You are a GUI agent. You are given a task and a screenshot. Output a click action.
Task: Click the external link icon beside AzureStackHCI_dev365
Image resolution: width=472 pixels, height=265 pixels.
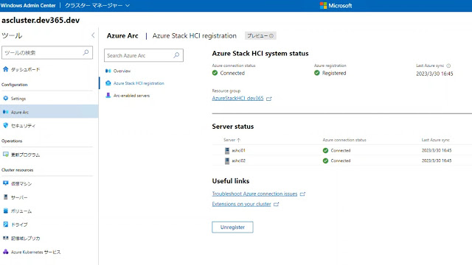click(x=268, y=99)
